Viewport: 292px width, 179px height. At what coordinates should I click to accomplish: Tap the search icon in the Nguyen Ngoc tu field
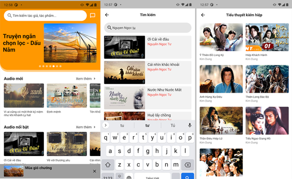click(110, 28)
